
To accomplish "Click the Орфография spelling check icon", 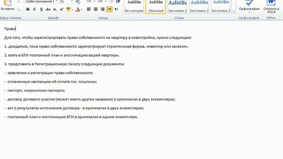I will pyautogui.click(x=249, y=3).
